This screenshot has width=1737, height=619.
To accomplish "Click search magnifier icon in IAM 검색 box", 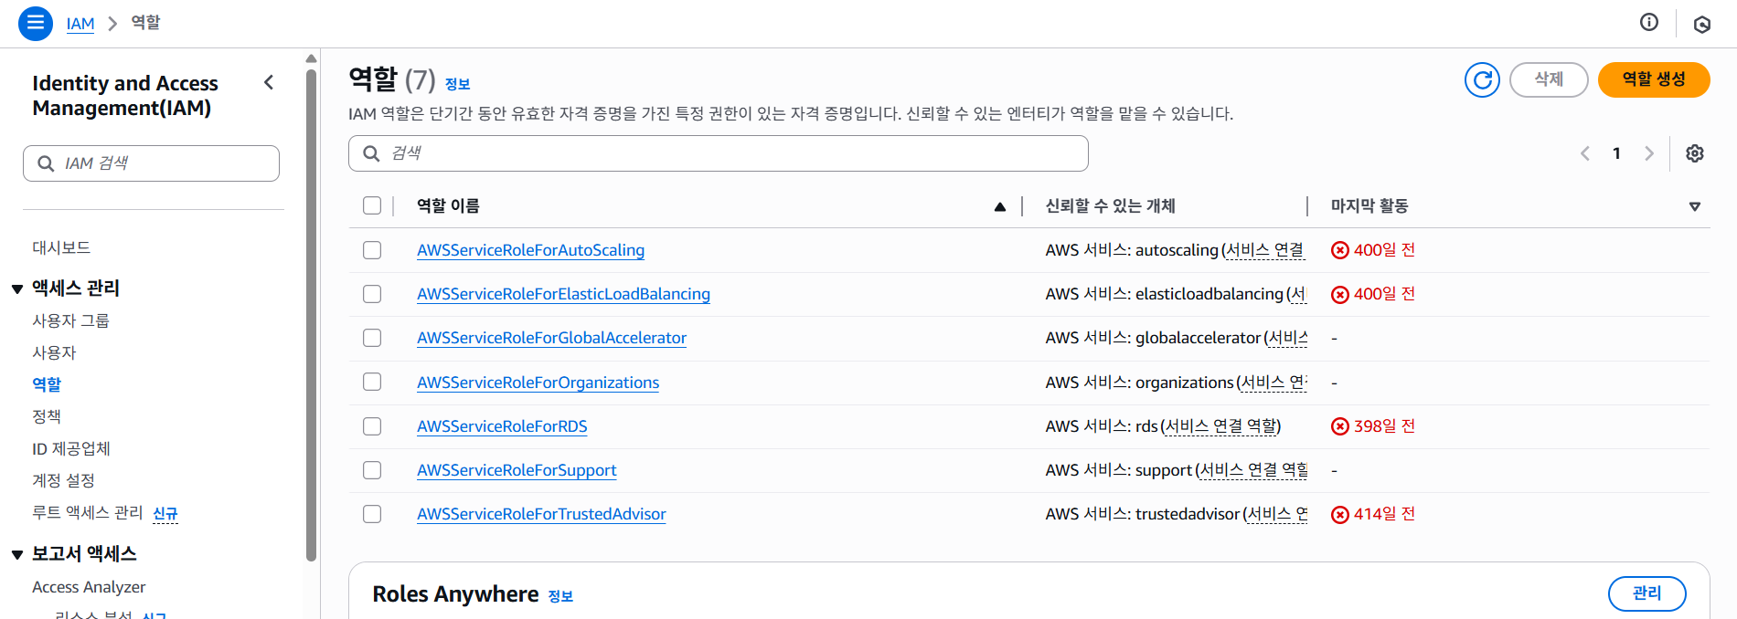I will [x=46, y=163].
